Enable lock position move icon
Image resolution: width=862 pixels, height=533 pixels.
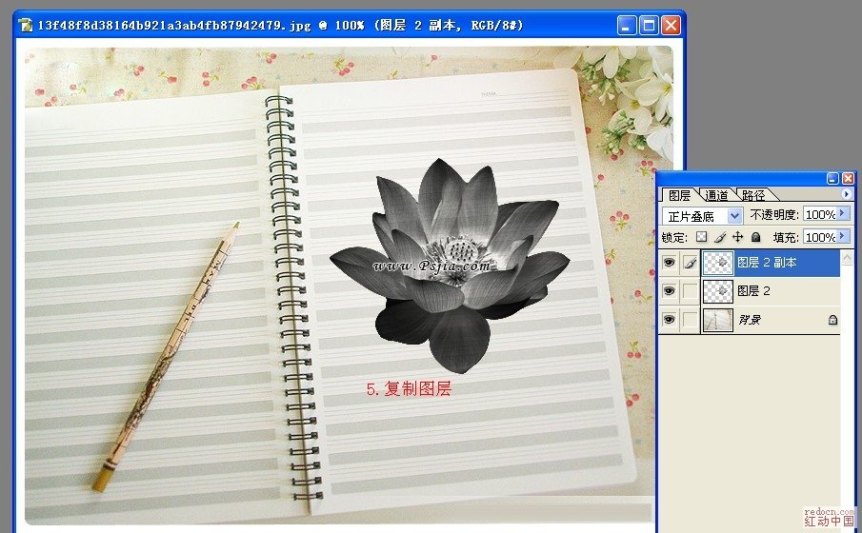(x=738, y=237)
